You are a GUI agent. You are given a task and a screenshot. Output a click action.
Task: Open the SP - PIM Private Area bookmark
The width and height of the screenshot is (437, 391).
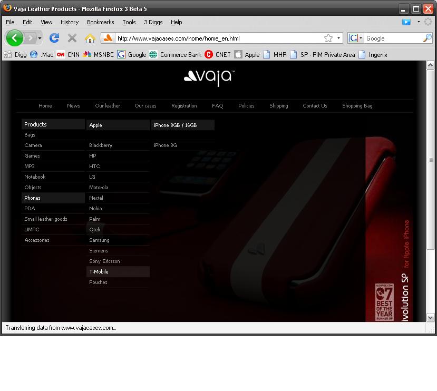(x=323, y=55)
